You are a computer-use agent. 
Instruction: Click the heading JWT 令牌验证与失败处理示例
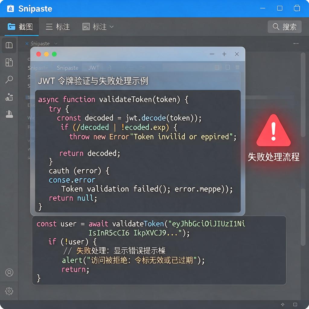tap(93, 81)
